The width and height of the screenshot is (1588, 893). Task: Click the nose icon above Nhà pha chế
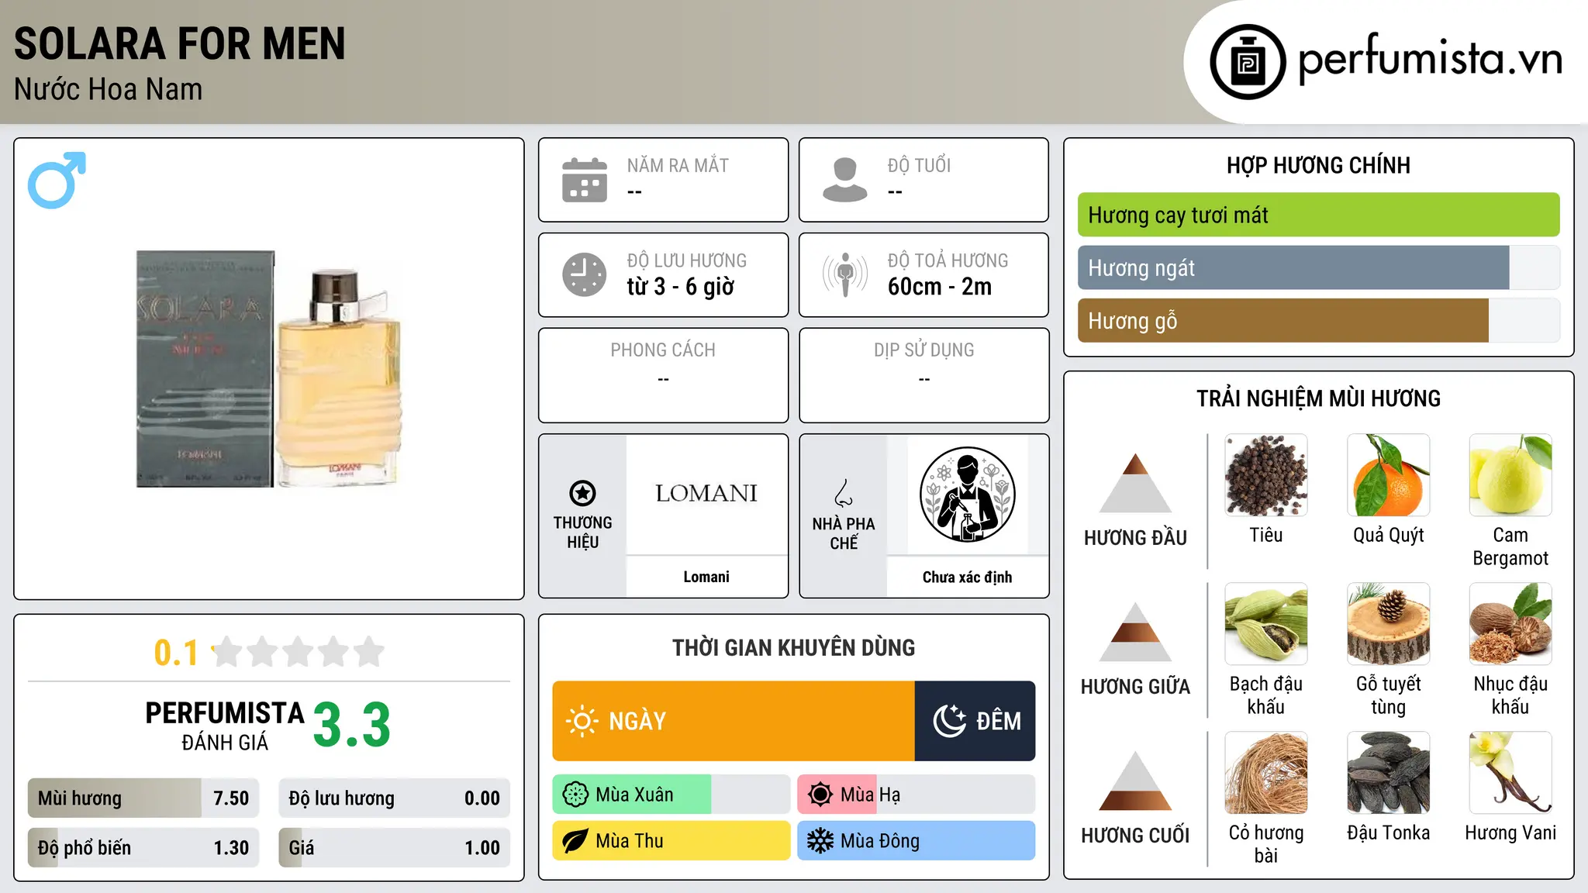click(x=844, y=493)
